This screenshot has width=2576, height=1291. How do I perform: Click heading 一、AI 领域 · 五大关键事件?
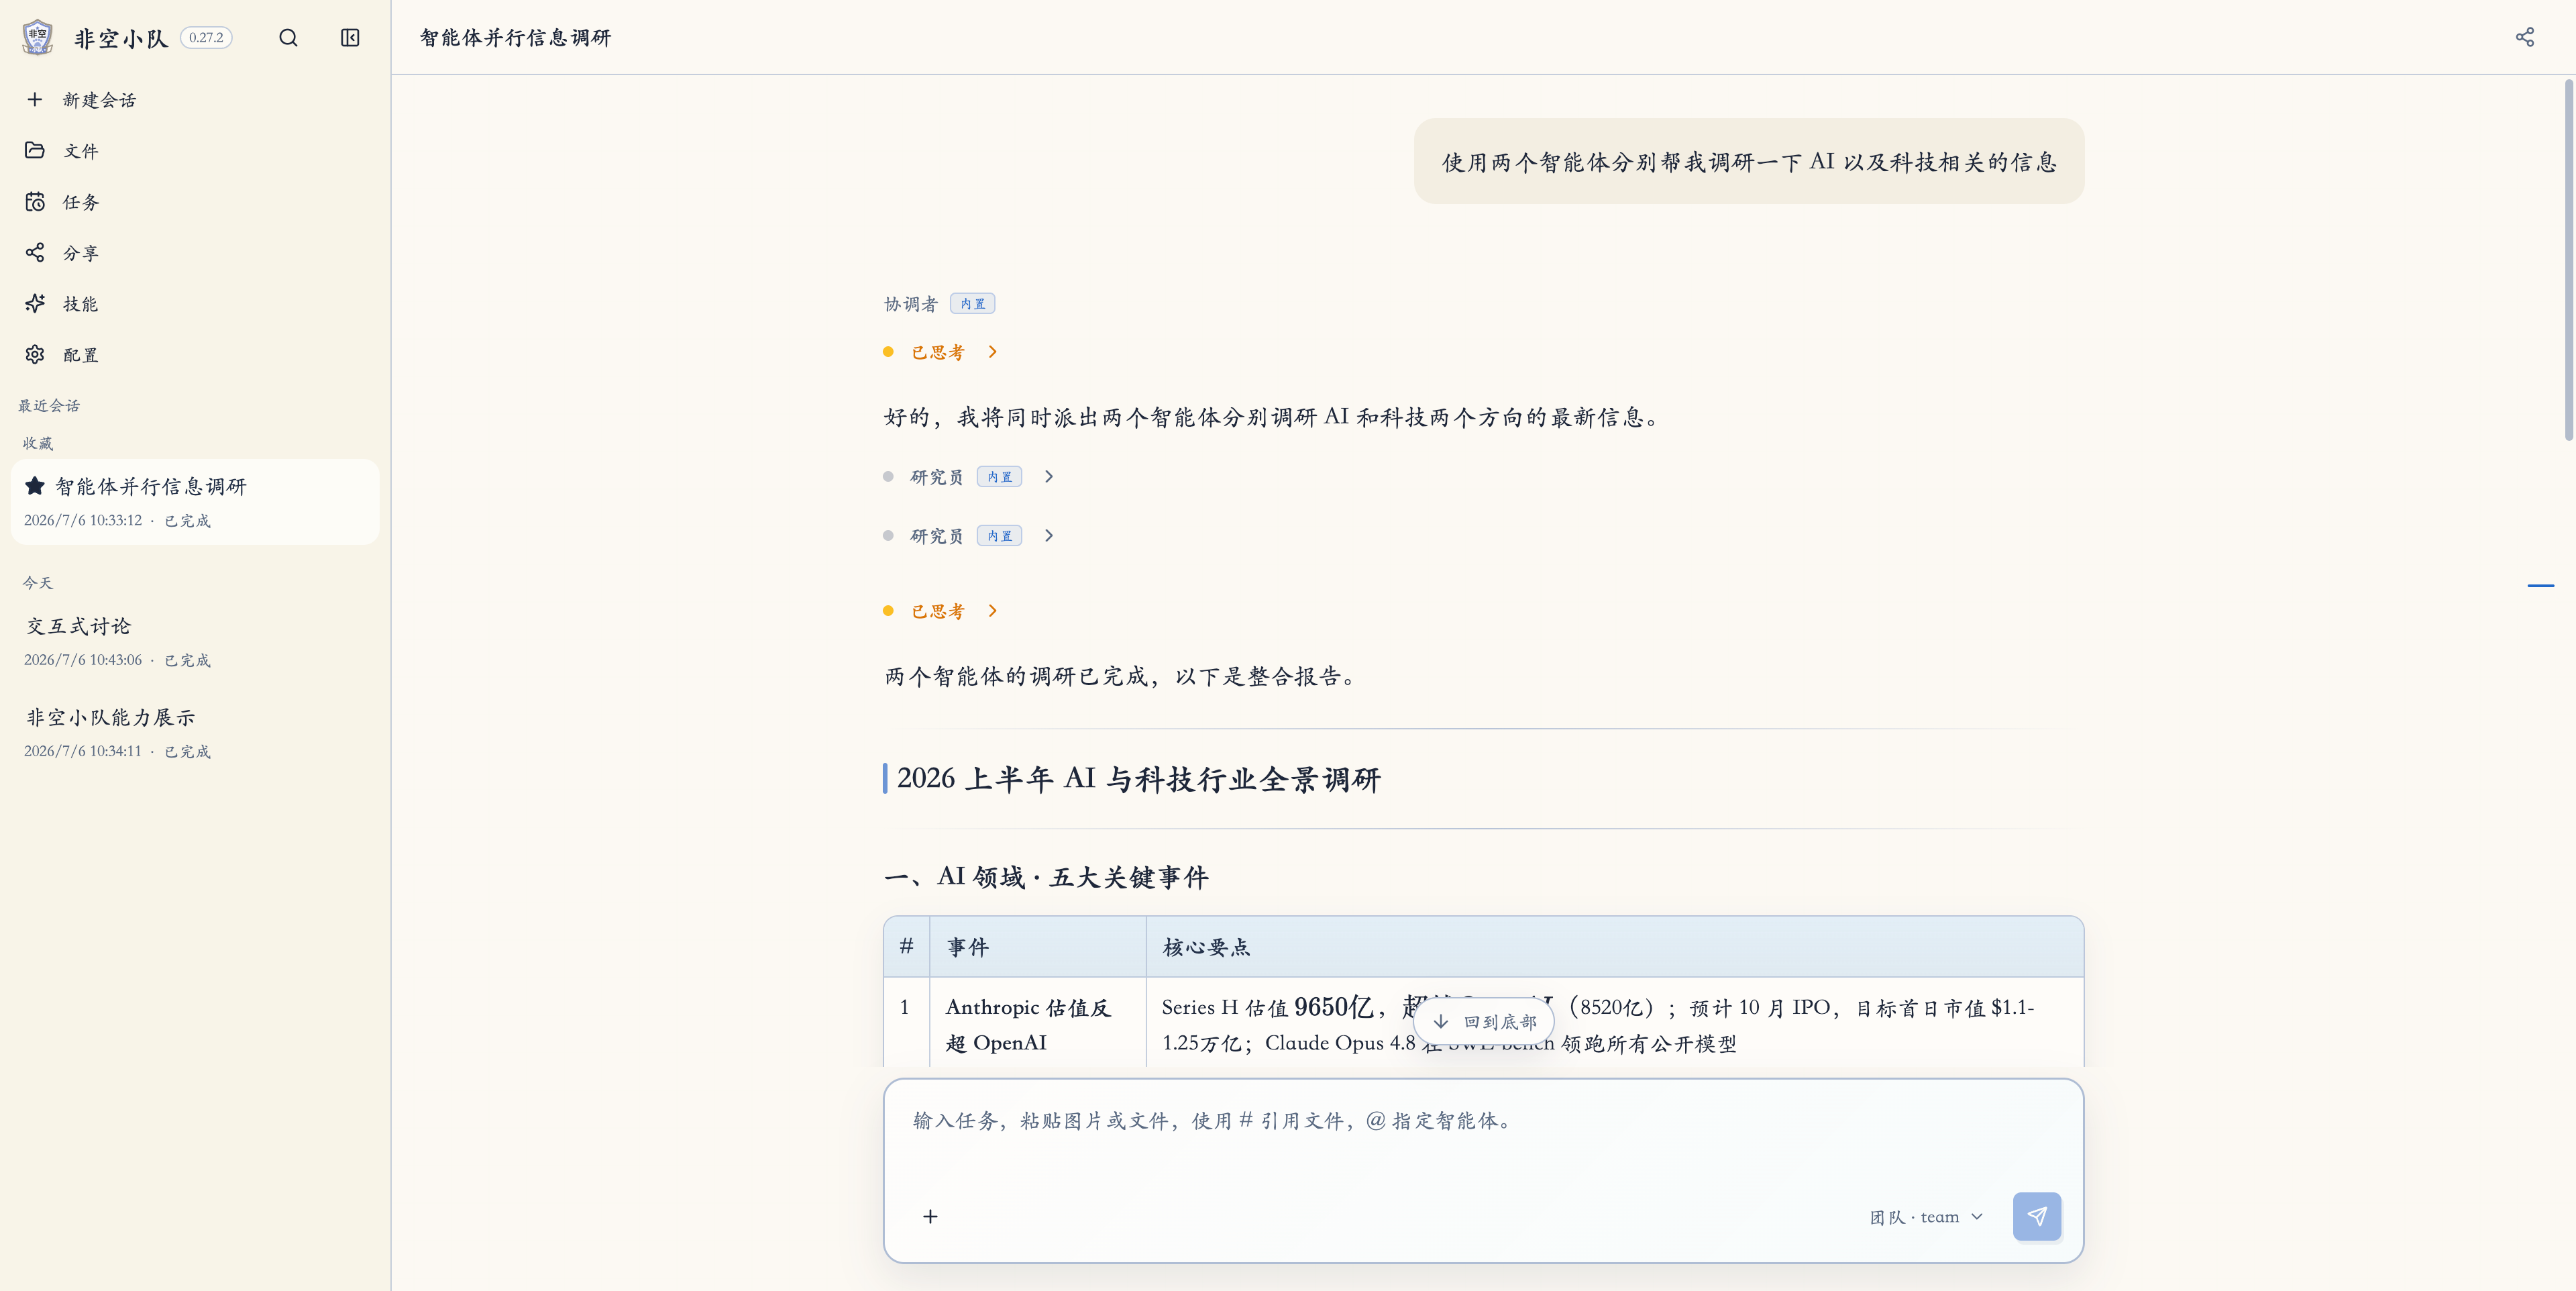tap(1046, 877)
